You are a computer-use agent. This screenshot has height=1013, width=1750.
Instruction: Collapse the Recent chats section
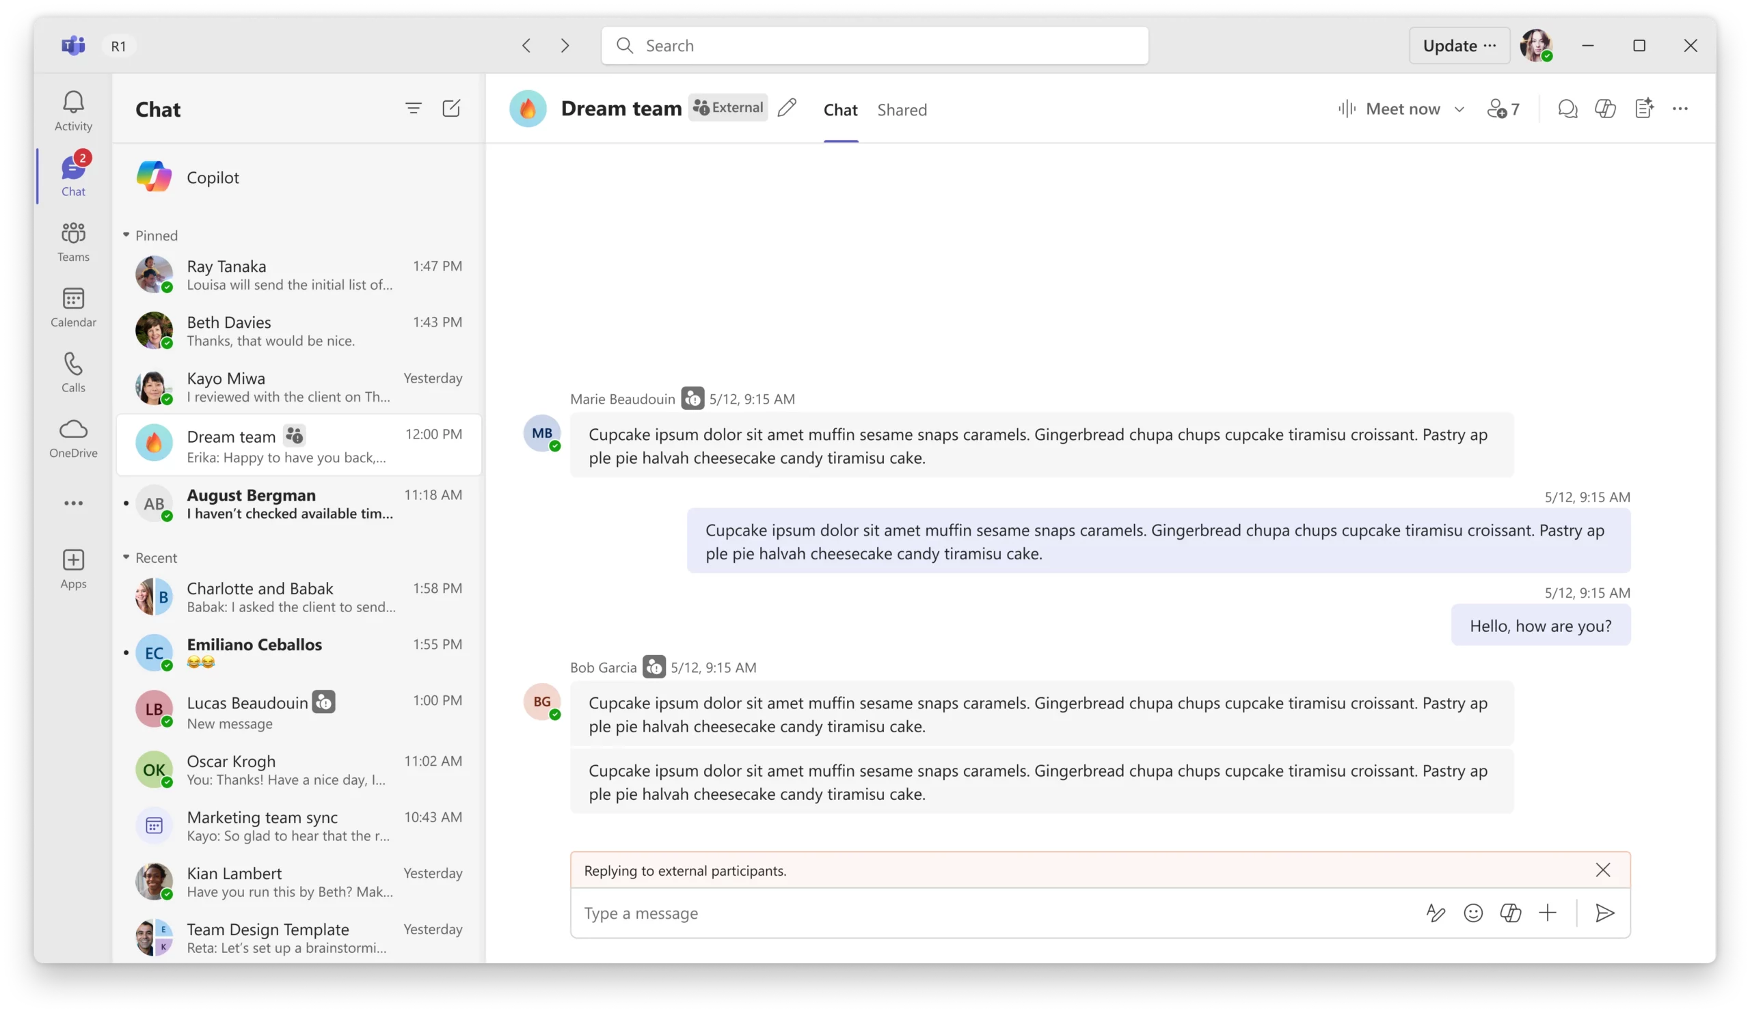126,558
